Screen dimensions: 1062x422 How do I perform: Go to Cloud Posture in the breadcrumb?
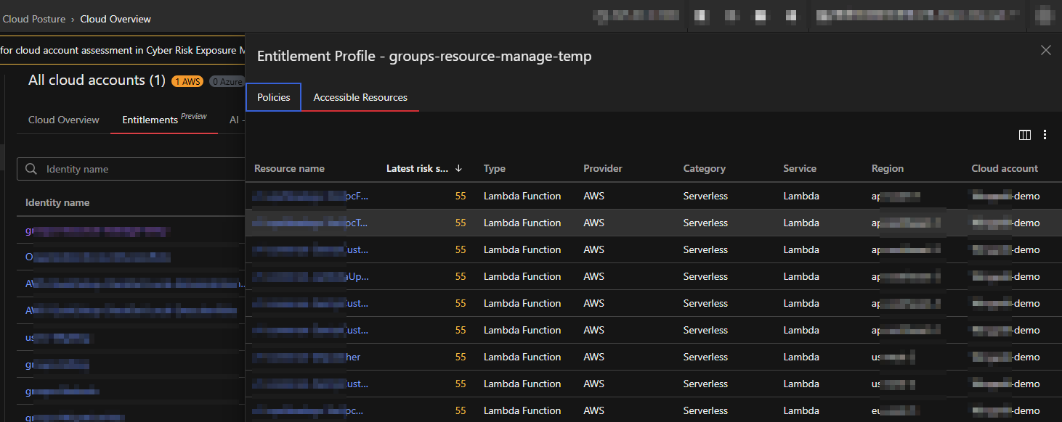point(33,19)
